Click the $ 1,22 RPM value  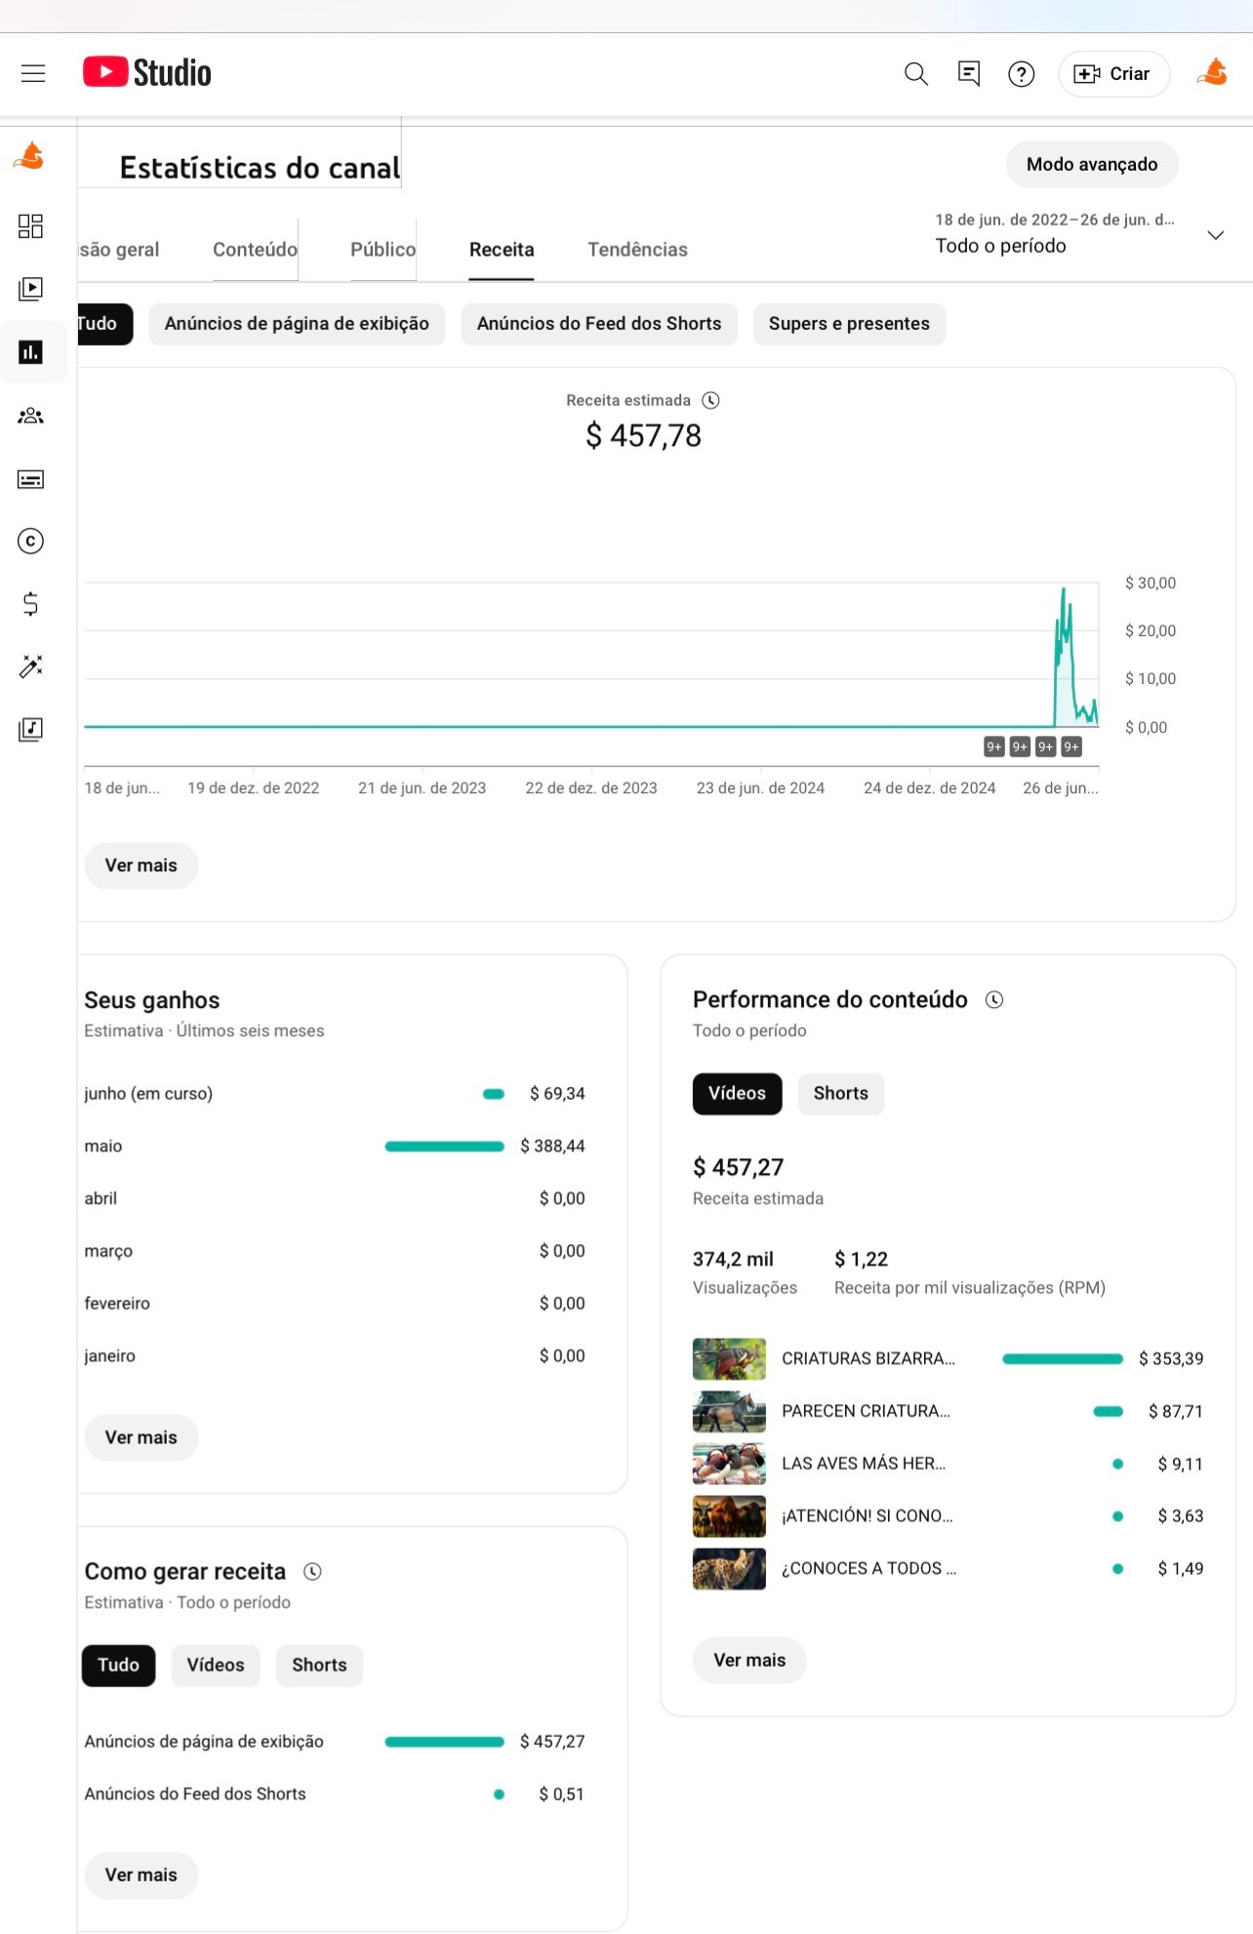click(861, 1260)
